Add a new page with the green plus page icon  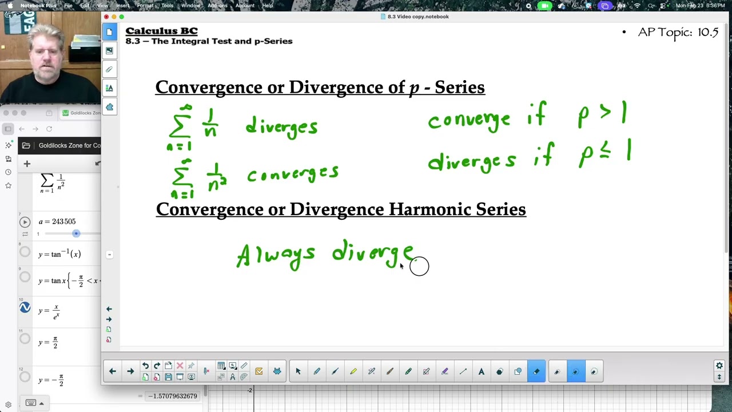(x=145, y=377)
